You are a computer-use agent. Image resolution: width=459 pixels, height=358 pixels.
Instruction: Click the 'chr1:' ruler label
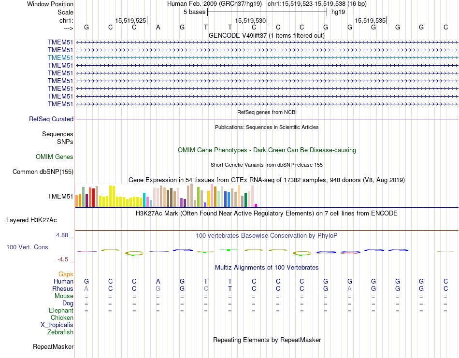tap(66, 20)
